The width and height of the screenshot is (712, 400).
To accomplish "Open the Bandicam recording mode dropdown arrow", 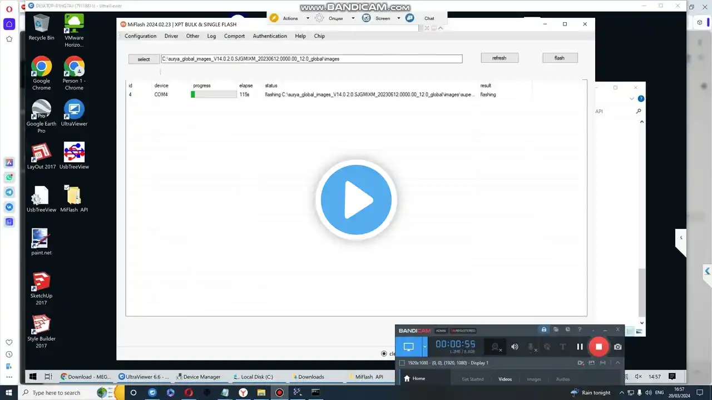I will [425, 347].
